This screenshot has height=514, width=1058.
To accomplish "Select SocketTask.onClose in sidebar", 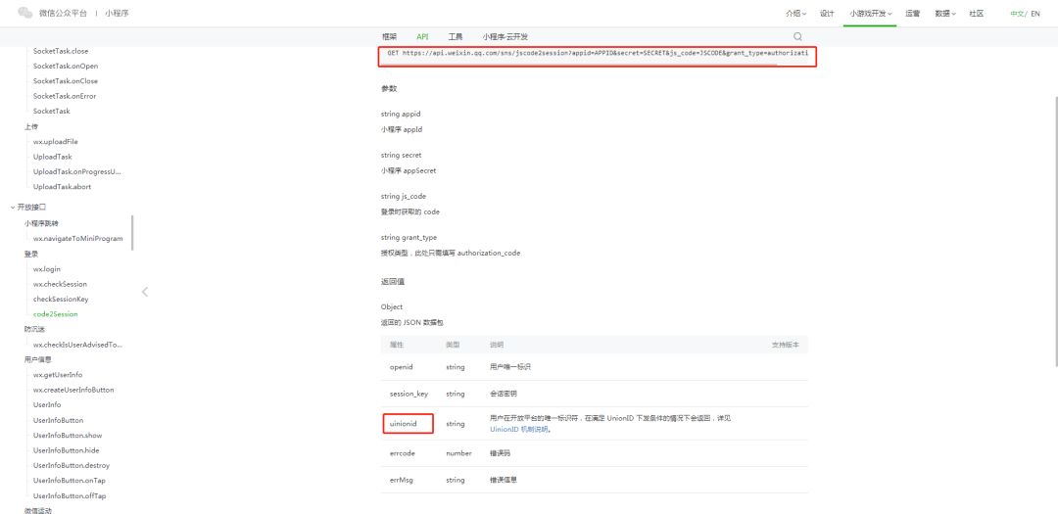I will click(x=66, y=81).
